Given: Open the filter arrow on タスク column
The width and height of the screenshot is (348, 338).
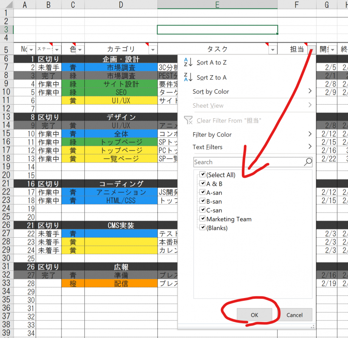Looking at the screenshot, I should (x=272, y=49).
